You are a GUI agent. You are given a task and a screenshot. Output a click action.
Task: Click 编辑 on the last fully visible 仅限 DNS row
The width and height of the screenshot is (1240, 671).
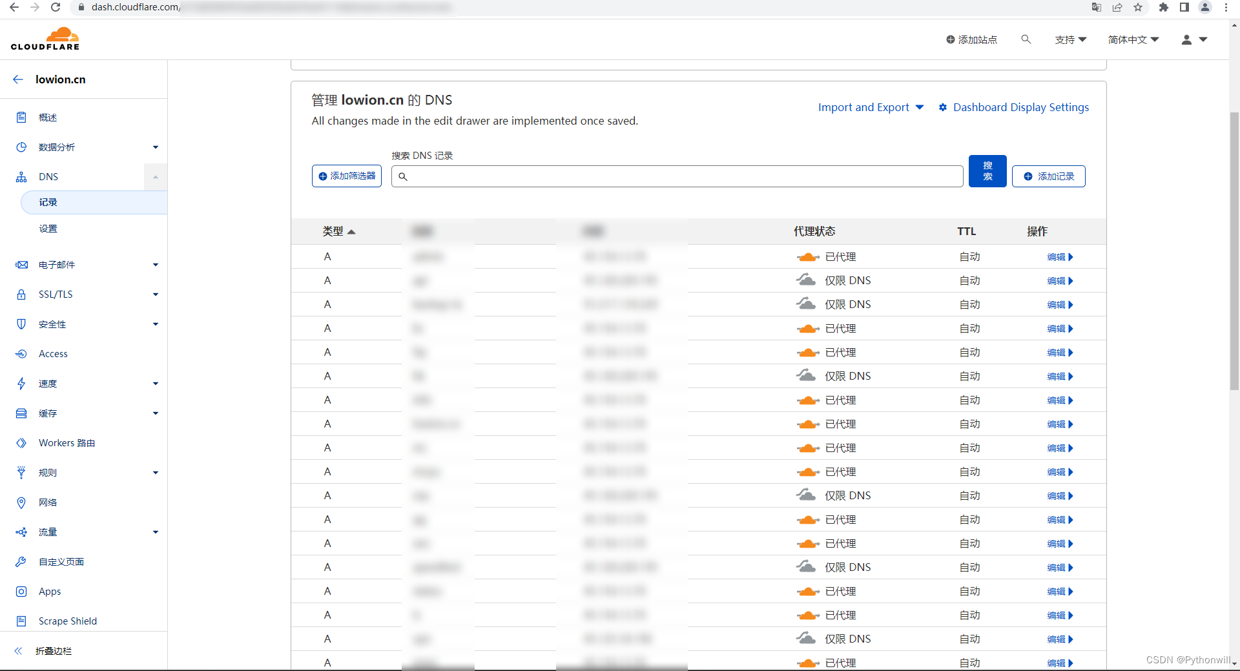pos(1060,639)
